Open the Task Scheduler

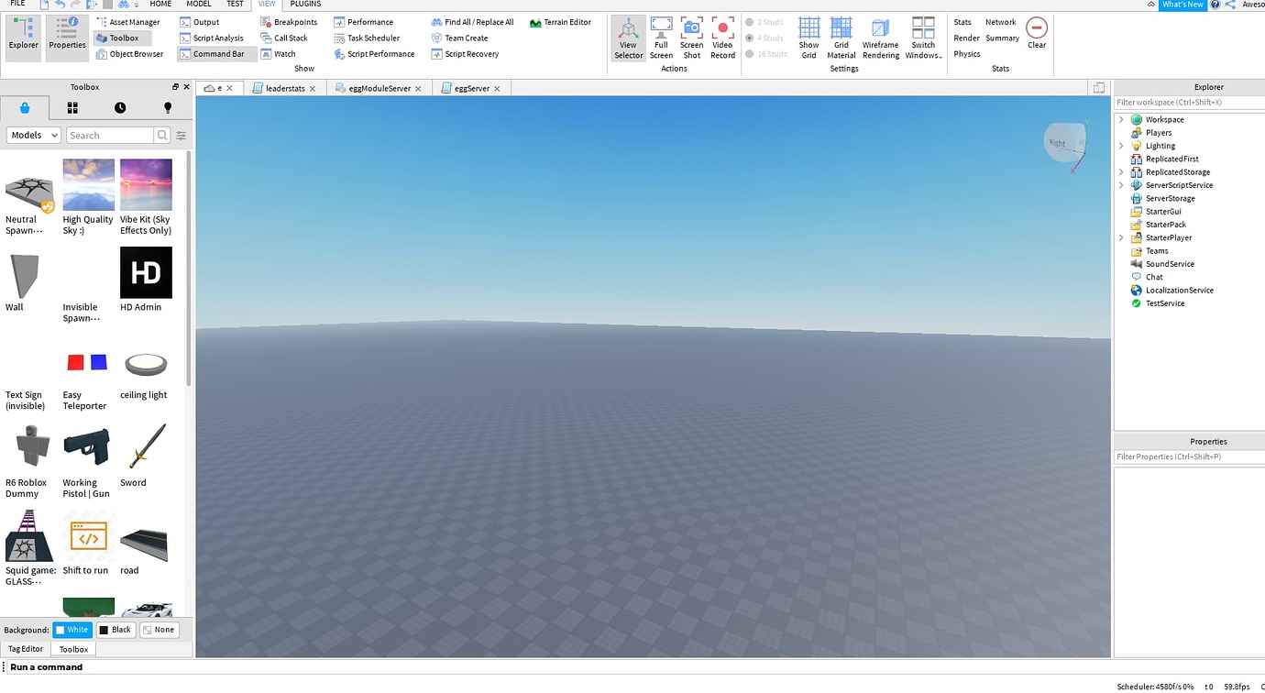coord(367,38)
